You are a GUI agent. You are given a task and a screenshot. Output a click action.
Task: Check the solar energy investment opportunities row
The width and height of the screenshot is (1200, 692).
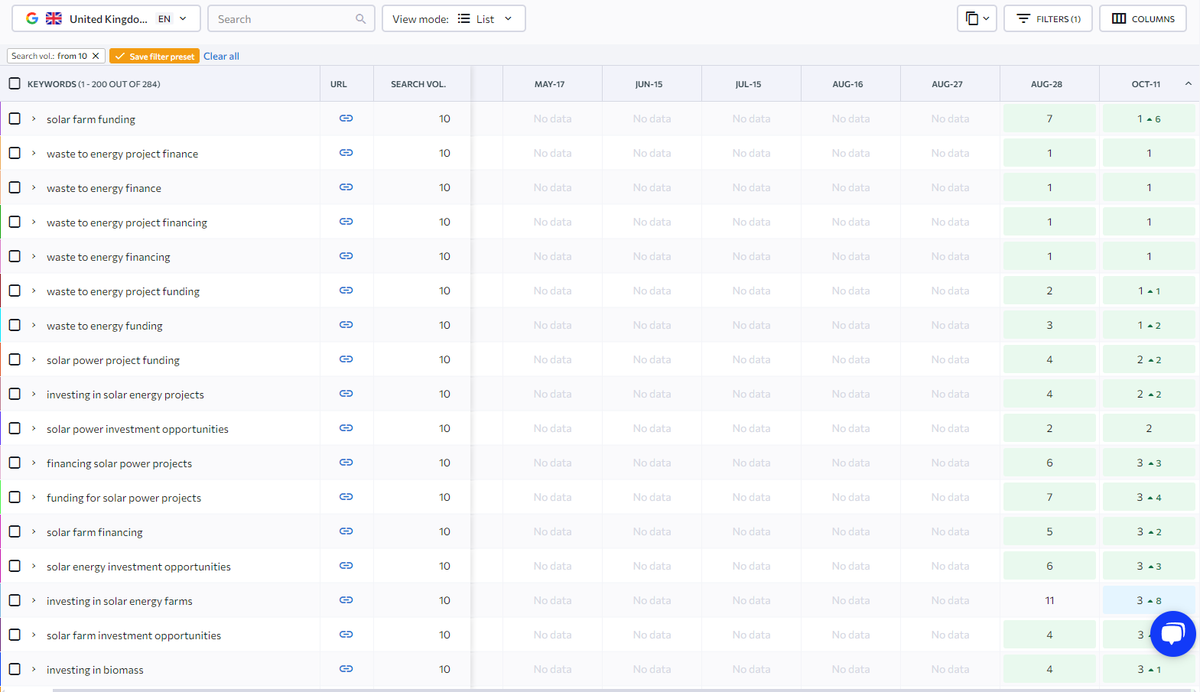point(15,566)
